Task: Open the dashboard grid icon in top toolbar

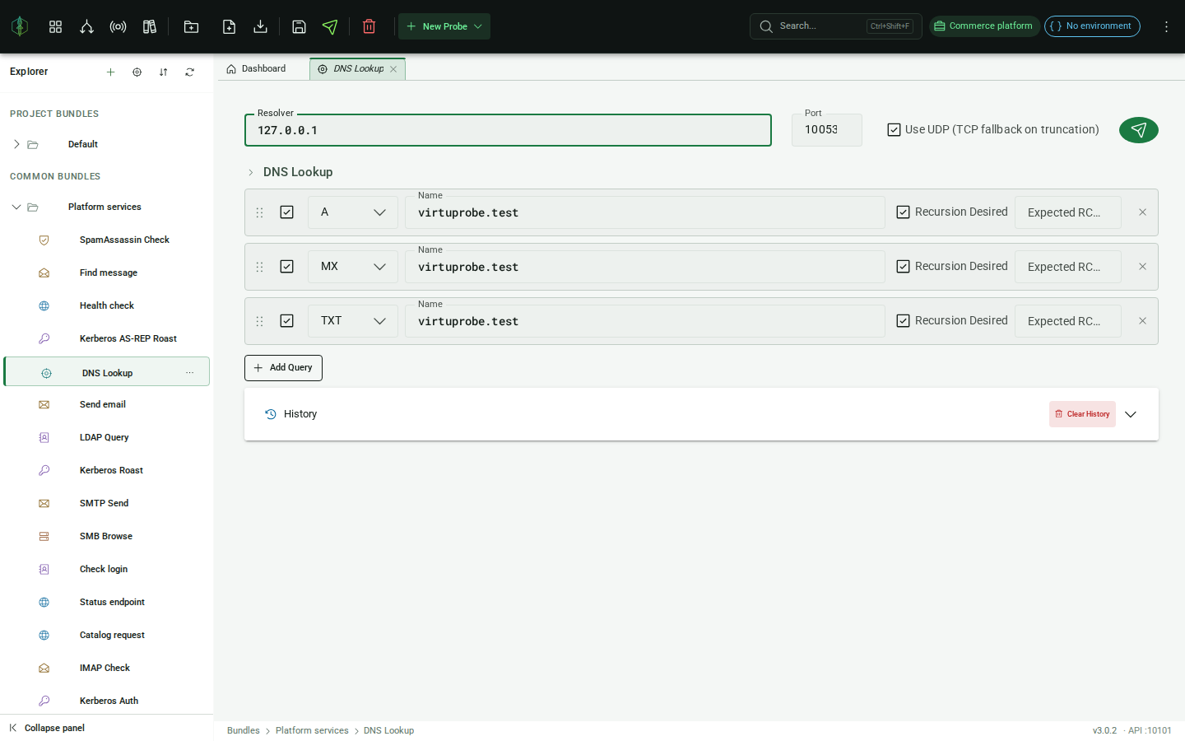Action: [x=55, y=26]
